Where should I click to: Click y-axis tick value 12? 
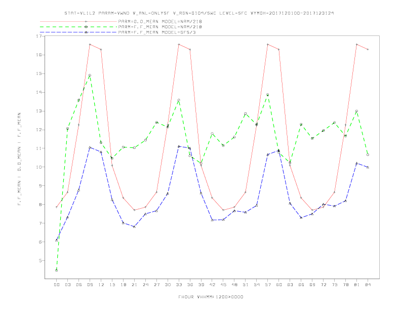click(x=39, y=130)
